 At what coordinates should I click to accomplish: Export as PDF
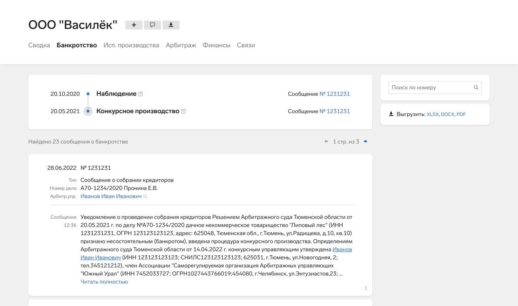(461, 114)
